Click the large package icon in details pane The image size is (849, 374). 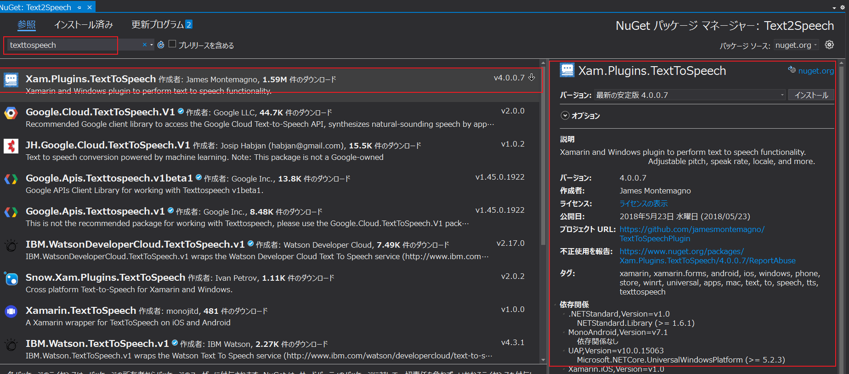click(567, 70)
